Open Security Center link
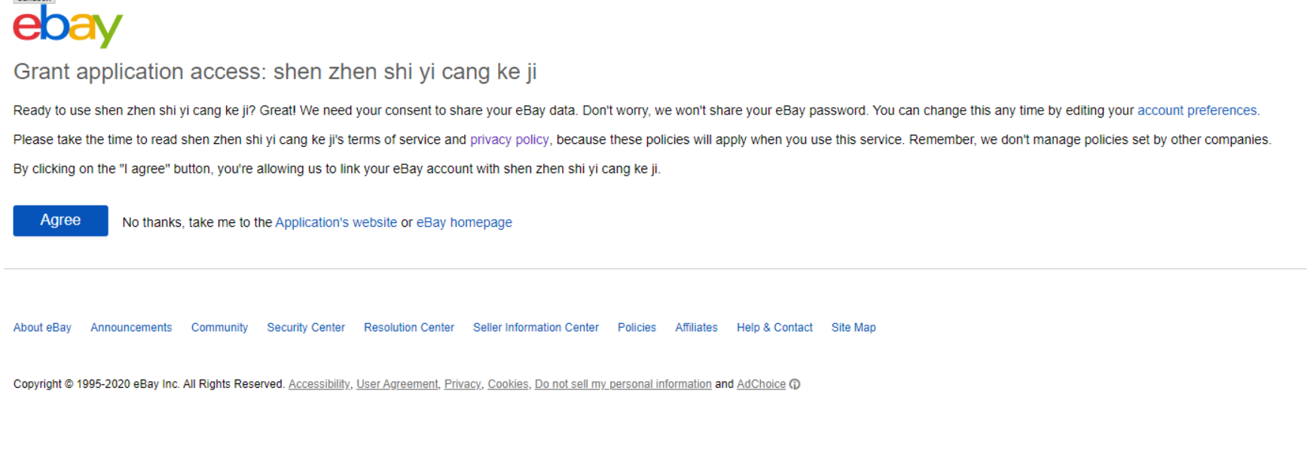Screen dimensions: 1307x467 point(306,328)
